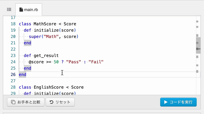Place cursor after super("Math", score)

[x=79, y=37]
